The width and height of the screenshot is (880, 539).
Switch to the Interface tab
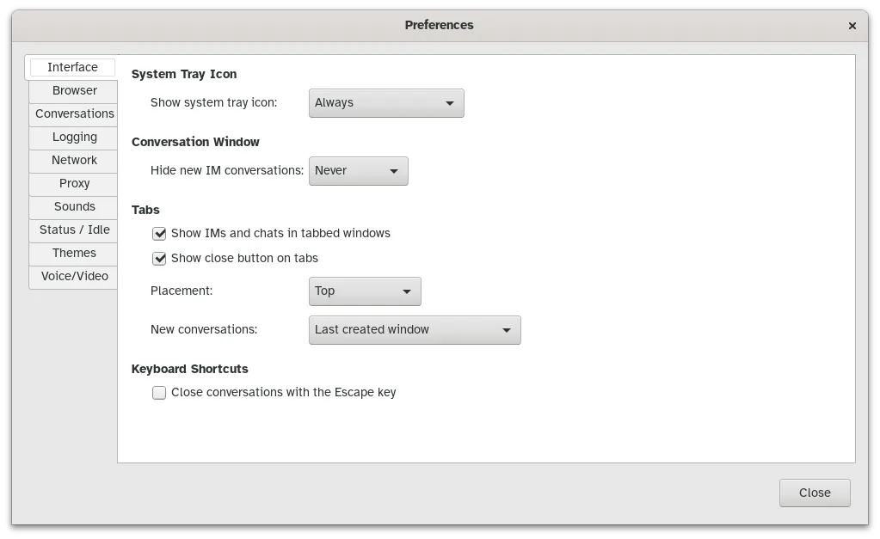(72, 67)
